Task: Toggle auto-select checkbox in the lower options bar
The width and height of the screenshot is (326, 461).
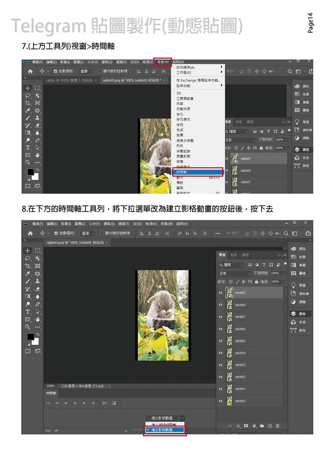Action: [x=56, y=233]
